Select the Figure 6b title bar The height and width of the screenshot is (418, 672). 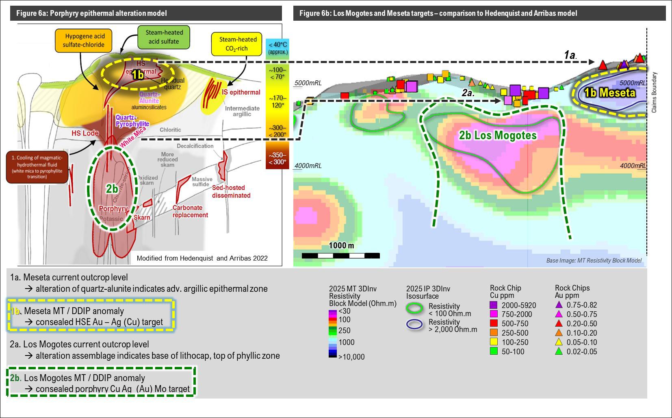coord(479,13)
